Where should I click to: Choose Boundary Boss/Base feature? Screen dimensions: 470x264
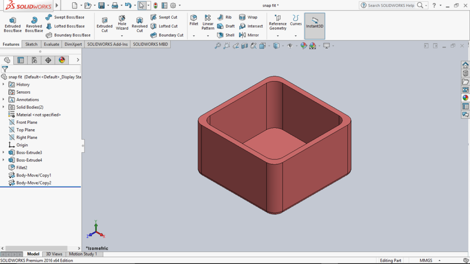tap(68, 35)
